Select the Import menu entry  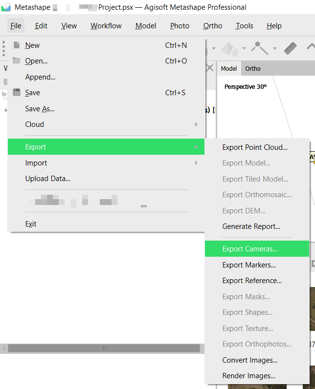[x=106, y=163]
